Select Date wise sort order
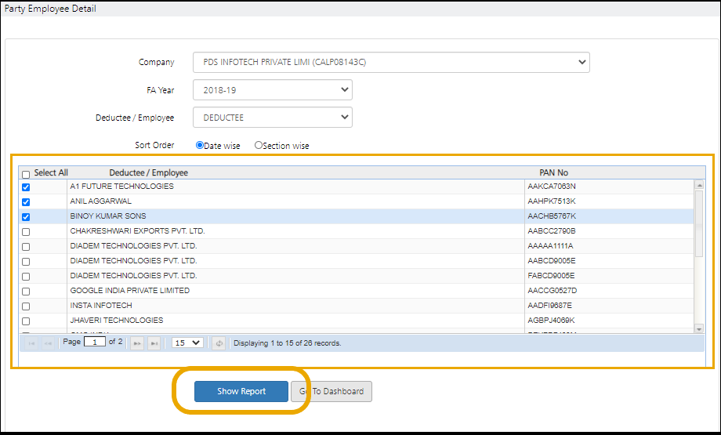Image resolution: width=721 pixels, height=435 pixels. coord(200,145)
